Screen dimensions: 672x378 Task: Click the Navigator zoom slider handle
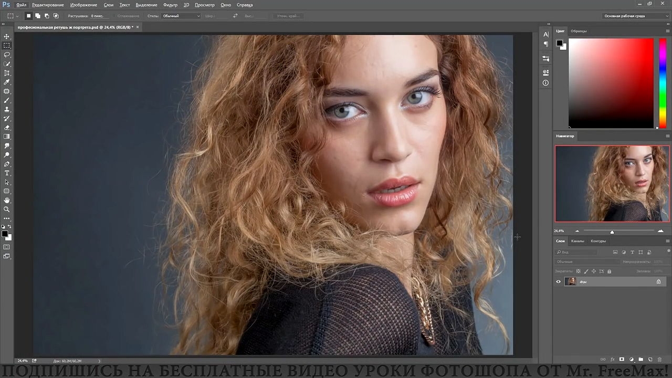point(612,232)
